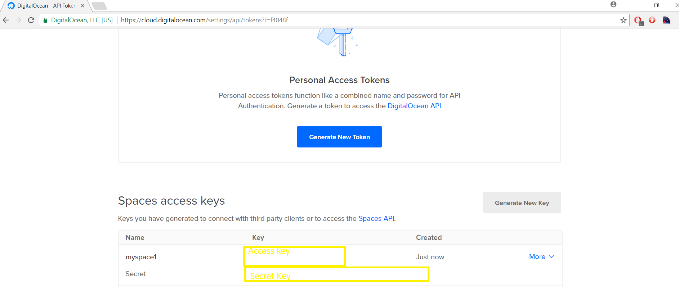Go back to the previous page

tap(6, 20)
